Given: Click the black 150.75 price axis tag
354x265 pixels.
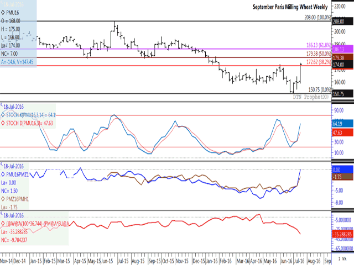Looking at the screenshot, I should [343, 94].
